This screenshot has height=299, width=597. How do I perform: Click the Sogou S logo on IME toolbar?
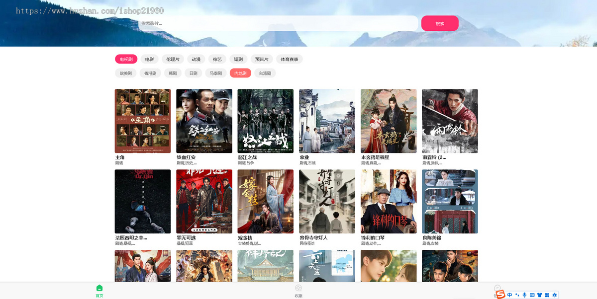500,295
